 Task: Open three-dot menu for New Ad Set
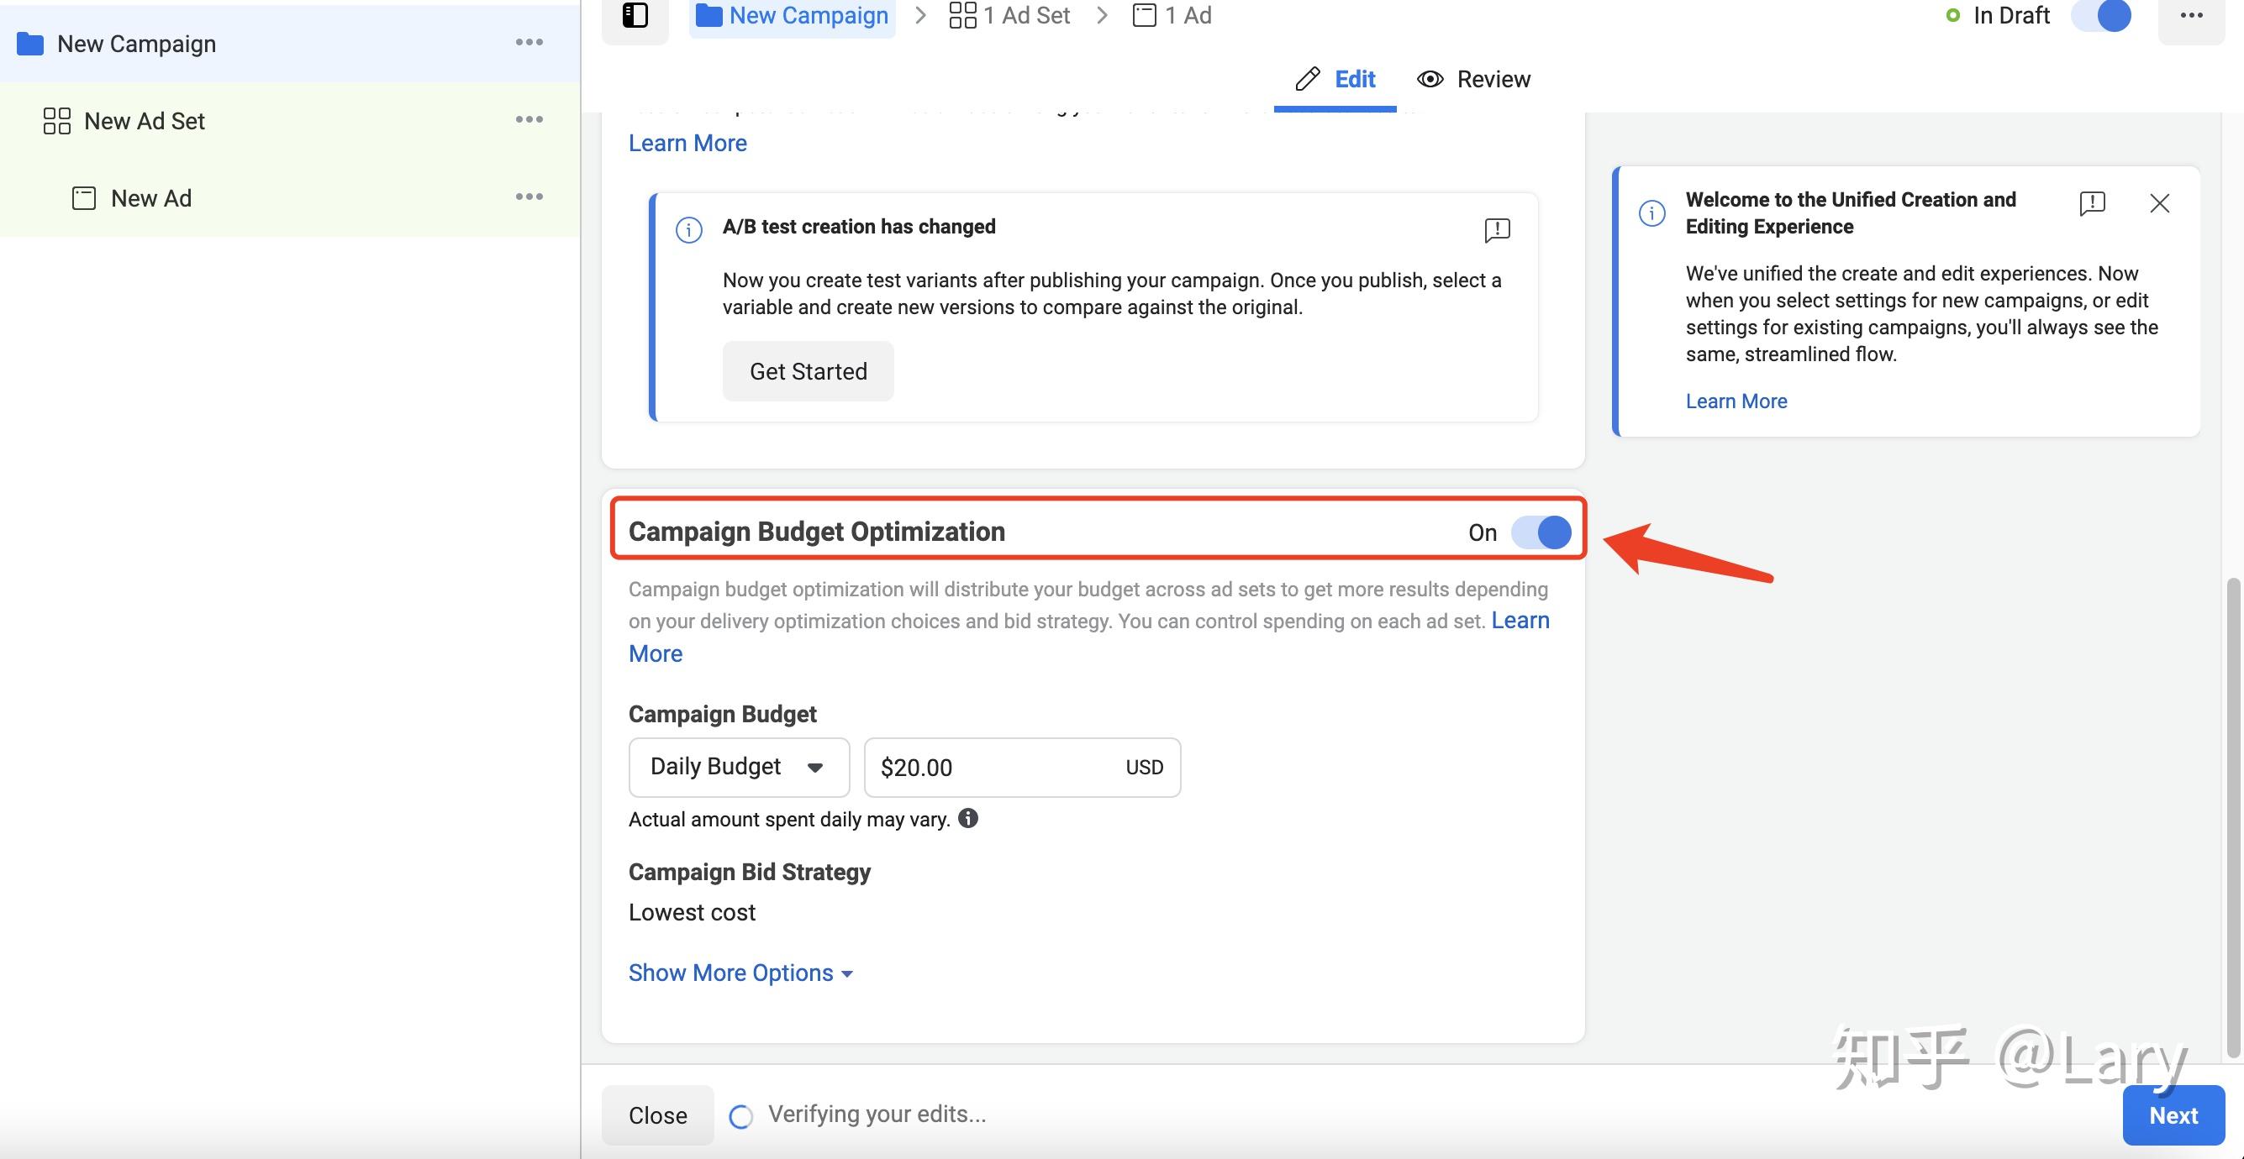click(x=529, y=120)
